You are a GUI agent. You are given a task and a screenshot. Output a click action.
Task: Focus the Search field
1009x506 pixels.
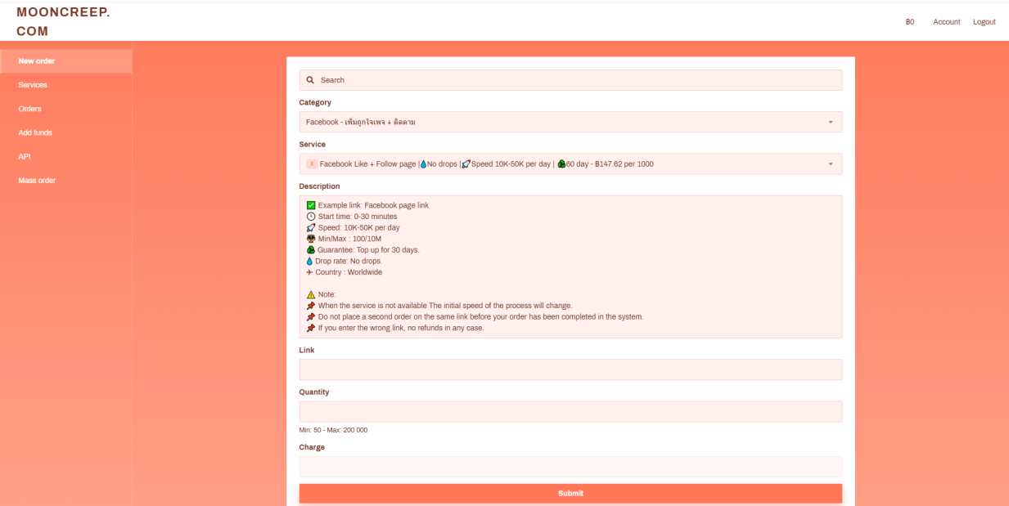(x=570, y=80)
